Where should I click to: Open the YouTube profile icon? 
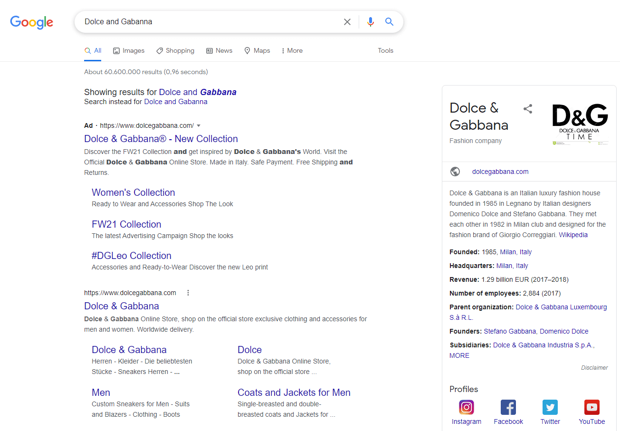pyautogui.click(x=592, y=407)
